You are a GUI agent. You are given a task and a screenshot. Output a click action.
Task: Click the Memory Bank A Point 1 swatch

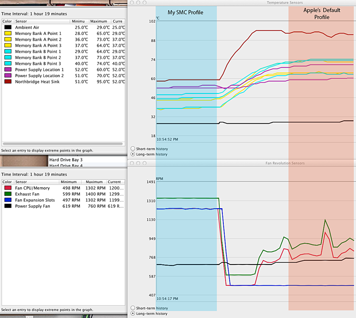[x=8, y=33]
